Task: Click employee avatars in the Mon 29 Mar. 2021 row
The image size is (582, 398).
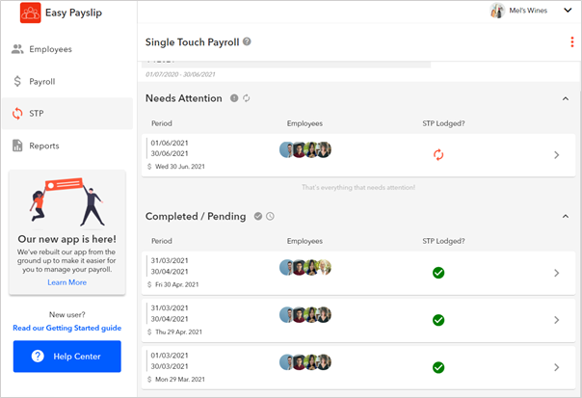Action: tap(305, 362)
